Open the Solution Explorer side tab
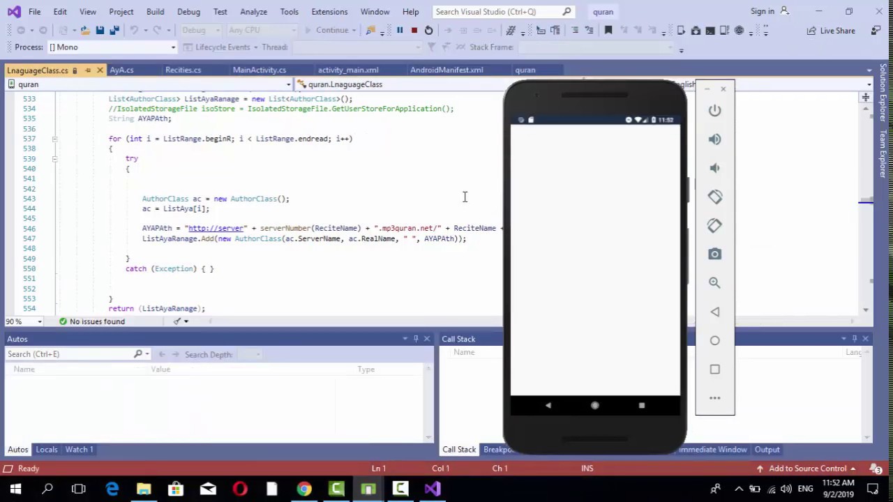This screenshot has height=502, width=893. 883,93
